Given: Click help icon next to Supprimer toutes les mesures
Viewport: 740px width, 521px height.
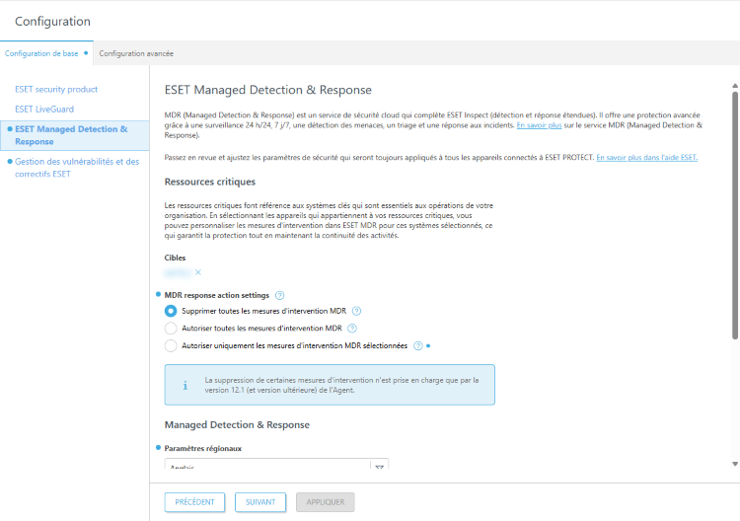Looking at the screenshot, I should [x=356, y=311].
